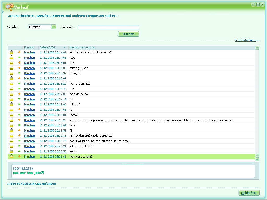Close the history window with Schließen

(x=249, y=193)
